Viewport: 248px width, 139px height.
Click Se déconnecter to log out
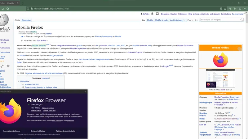237,14
